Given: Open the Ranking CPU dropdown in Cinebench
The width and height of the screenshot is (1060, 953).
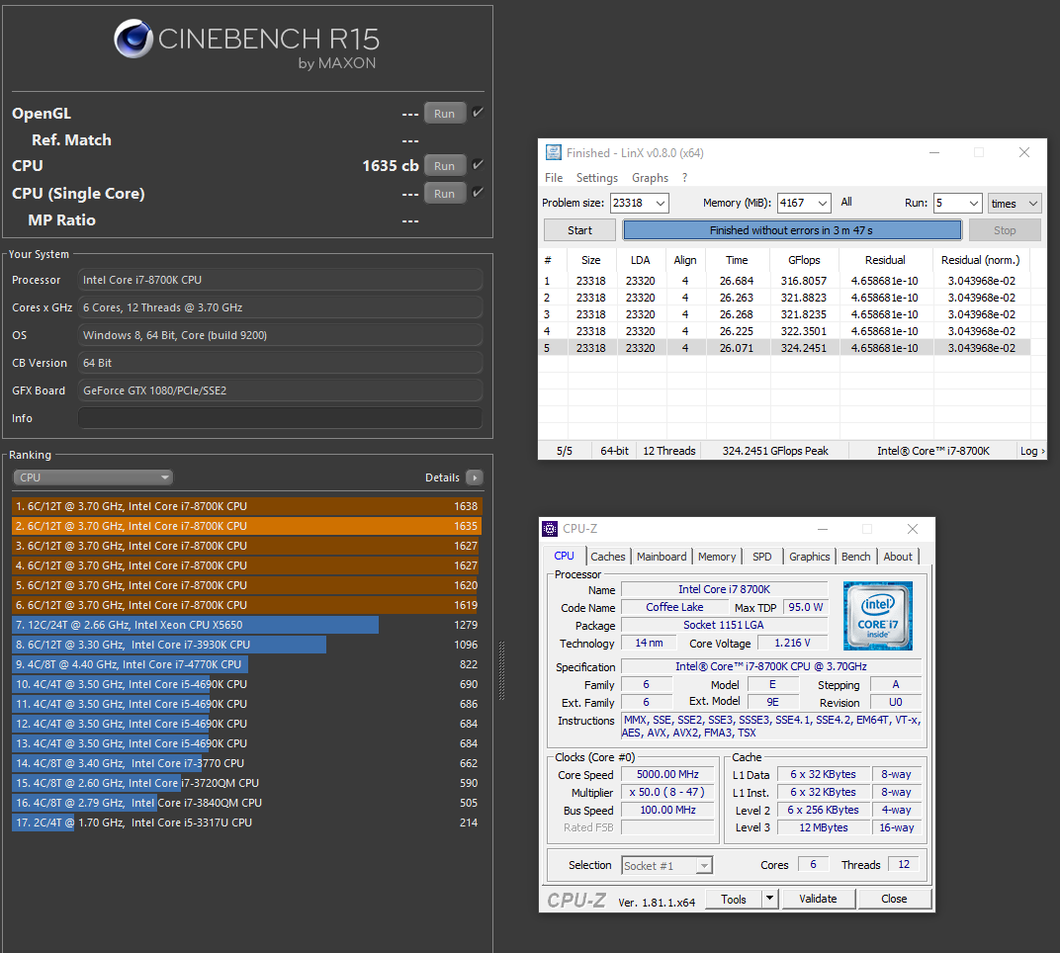Looking at the screenshot, I should 93,477.
